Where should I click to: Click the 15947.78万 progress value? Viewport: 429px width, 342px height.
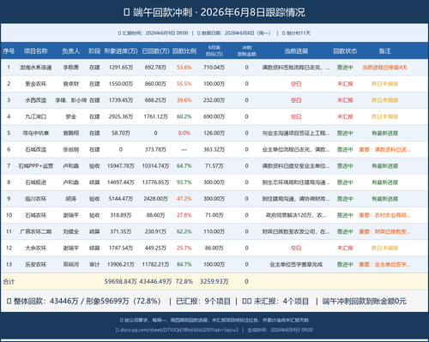121,166
